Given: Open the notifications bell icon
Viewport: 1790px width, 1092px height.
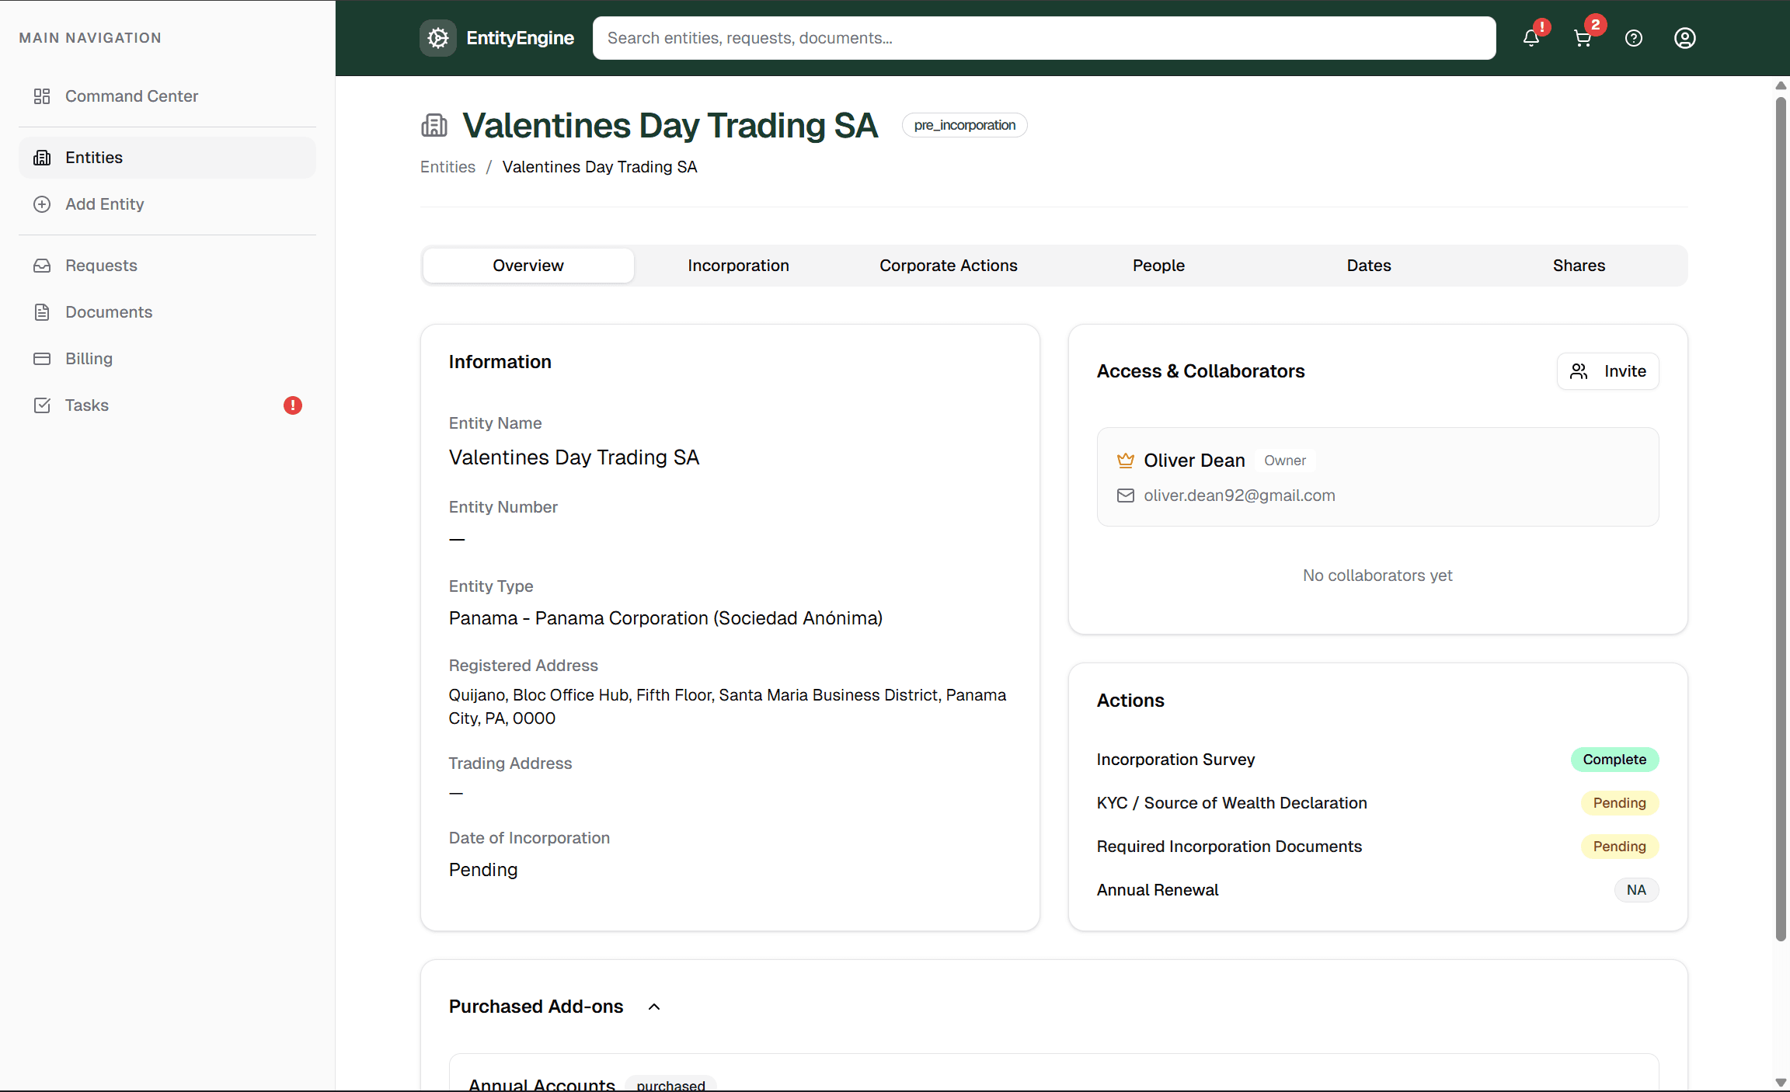Looking at the screenshot, I should tap(1531, 37).
